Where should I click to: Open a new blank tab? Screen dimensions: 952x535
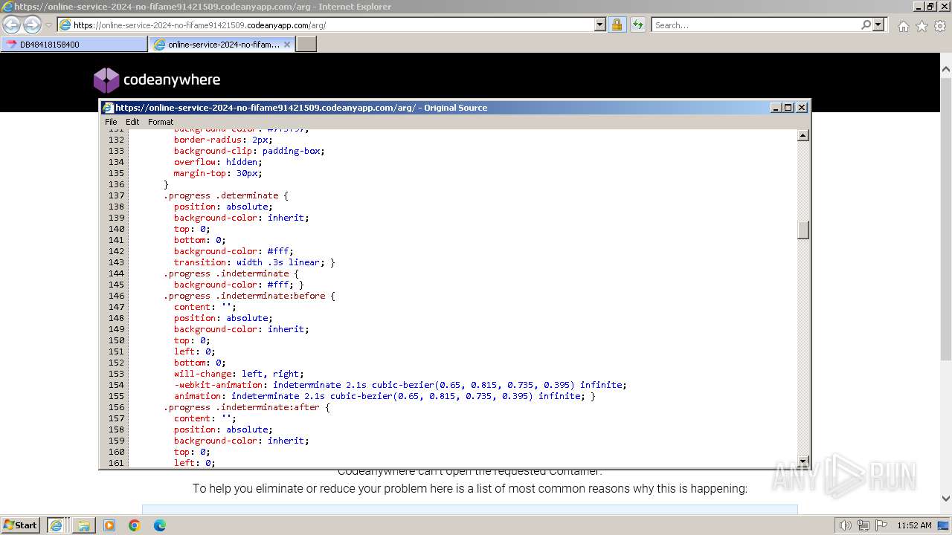[x=306, y=45]
